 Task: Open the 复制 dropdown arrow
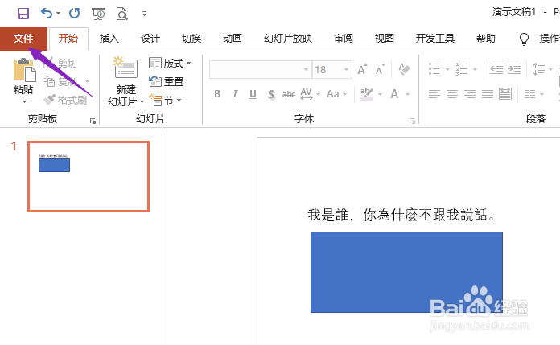click(87, 81)
